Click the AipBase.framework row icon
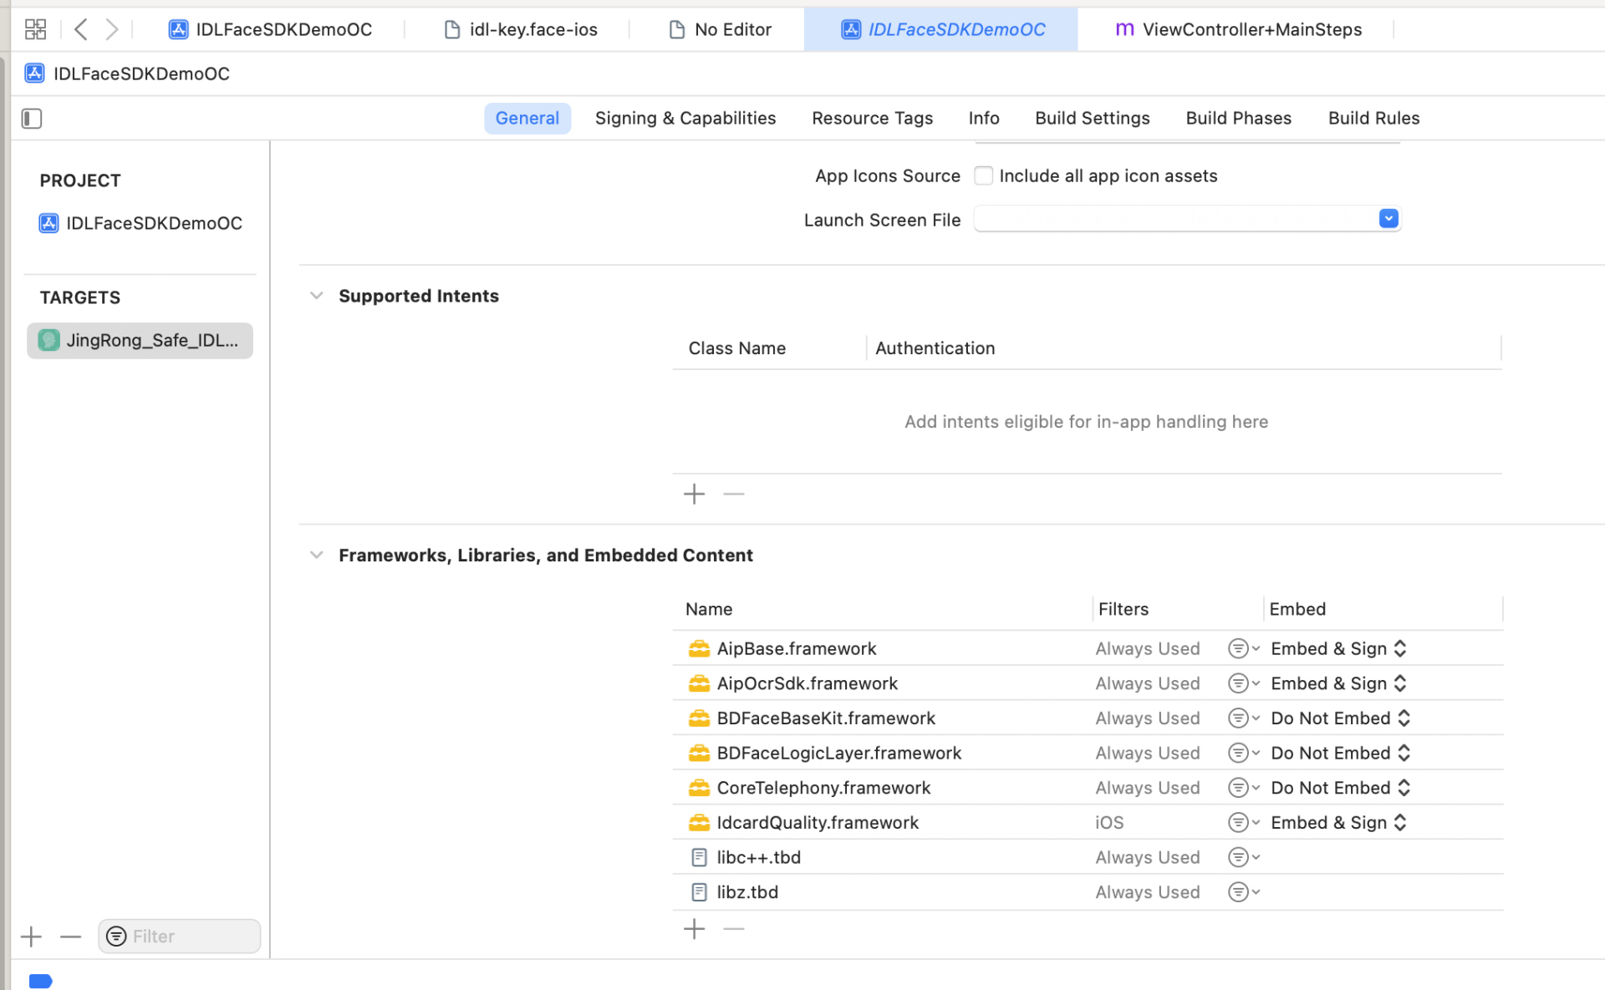The height and width of the screenshot is (990, 1605). coord(697,648)
